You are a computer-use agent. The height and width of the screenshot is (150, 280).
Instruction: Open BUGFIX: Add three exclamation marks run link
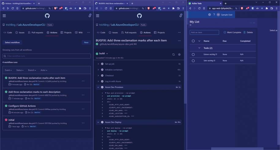[37, 78]
